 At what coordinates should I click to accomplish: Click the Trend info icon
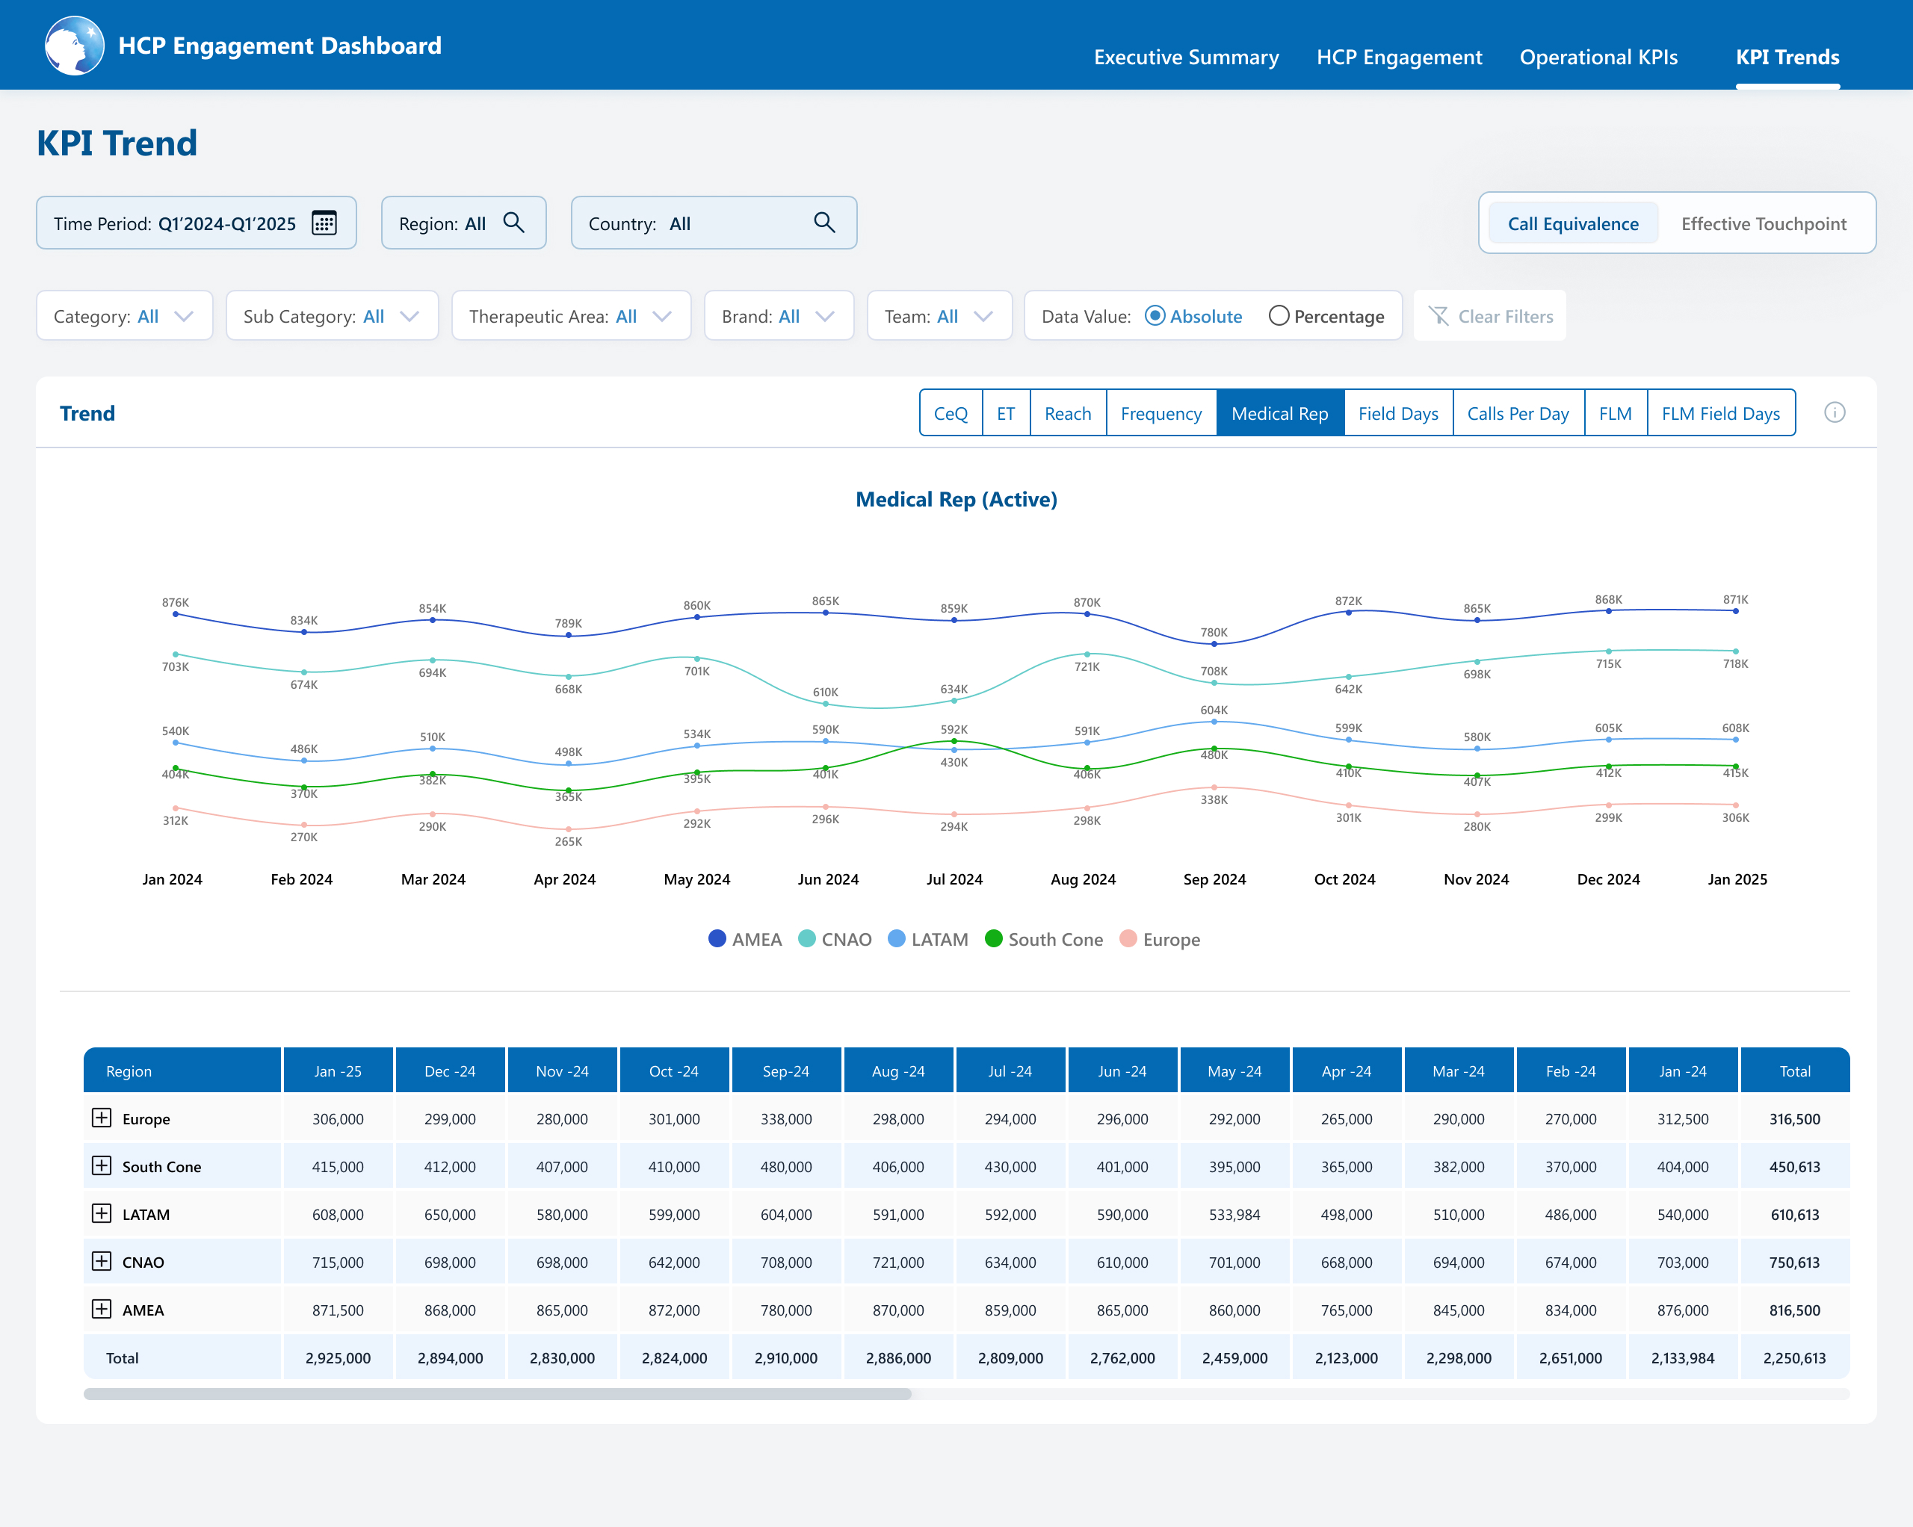coord(1834,412)
